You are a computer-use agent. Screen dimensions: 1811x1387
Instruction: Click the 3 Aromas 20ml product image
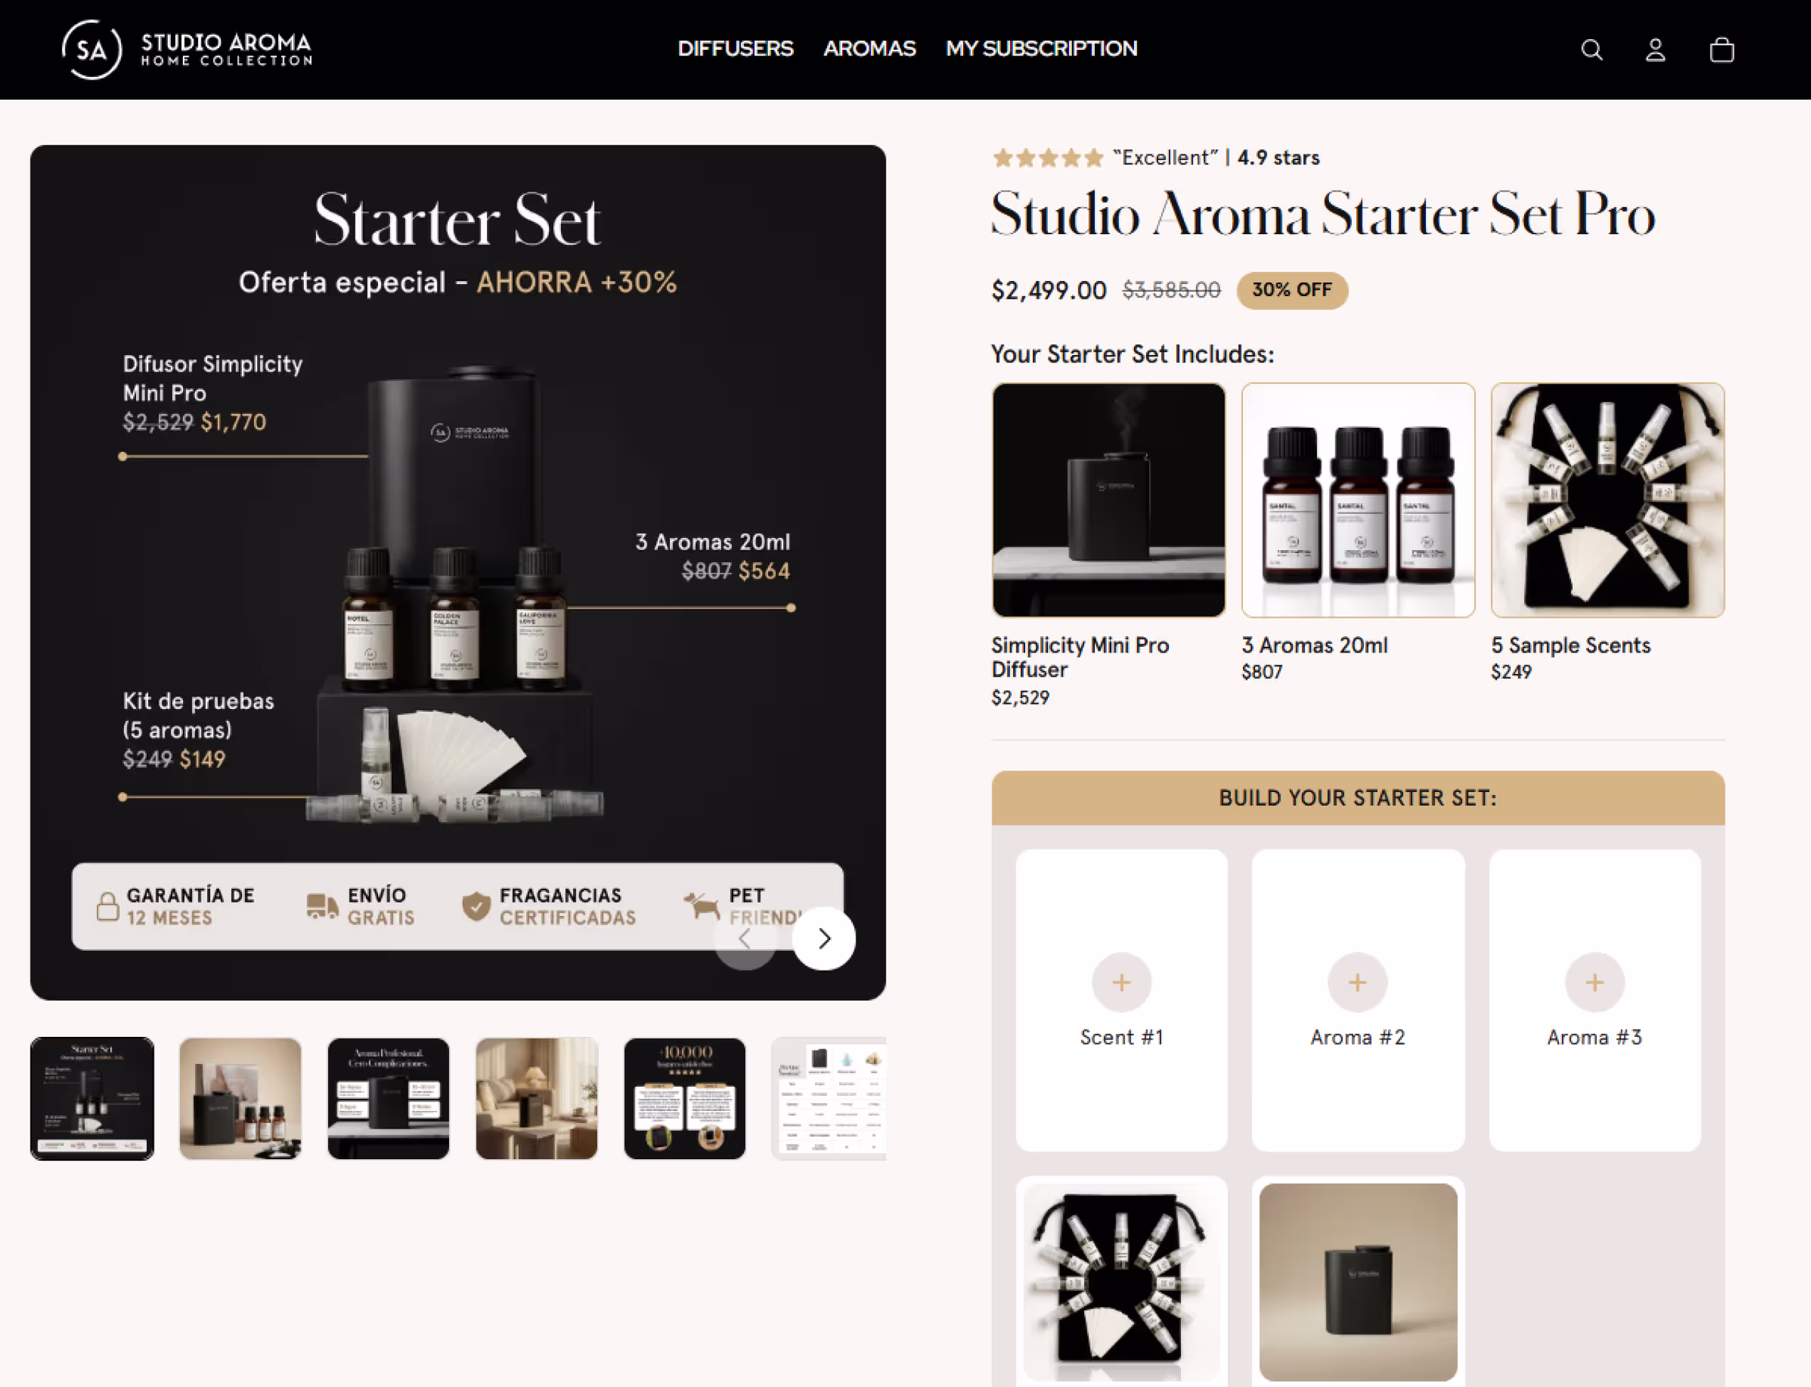pos(1358,500)
